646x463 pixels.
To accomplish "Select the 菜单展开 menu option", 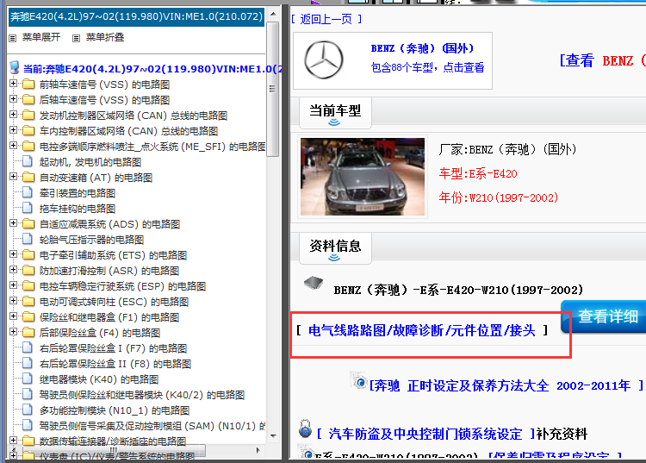I will tap(40, 38).
